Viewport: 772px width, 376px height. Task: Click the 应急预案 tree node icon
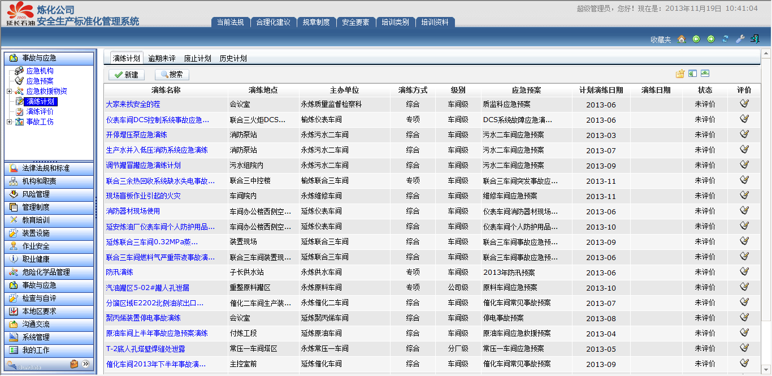19,81
